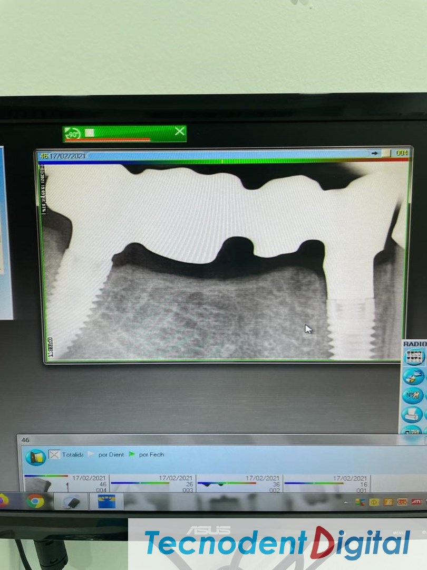
Task: Click the dental X-ray image of tooth 46
Action: click(224, 261)
